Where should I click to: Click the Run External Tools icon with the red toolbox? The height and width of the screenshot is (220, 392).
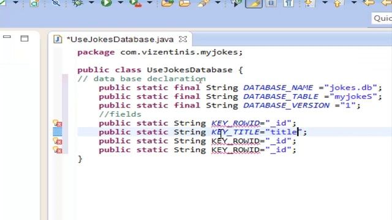pyautogui.click(x=135, y=3)
